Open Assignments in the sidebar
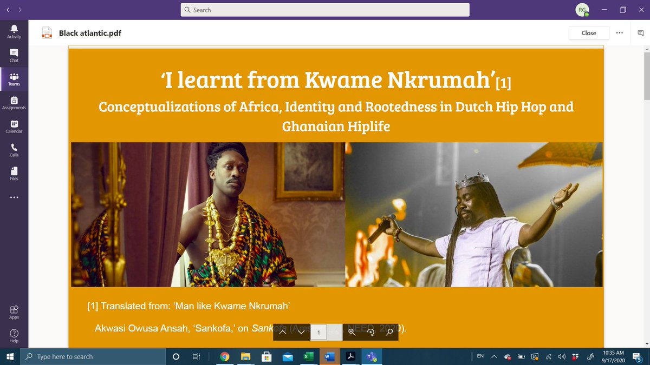Viewport: 650px width, 365px height. click(x=14, y=103)
